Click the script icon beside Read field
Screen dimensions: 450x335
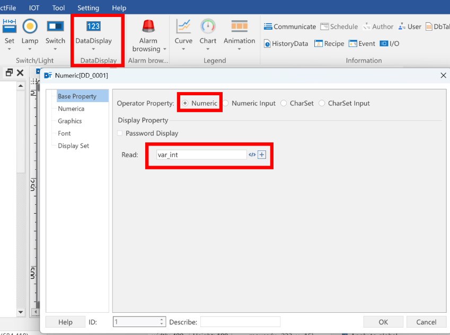(x=252, y=155)
